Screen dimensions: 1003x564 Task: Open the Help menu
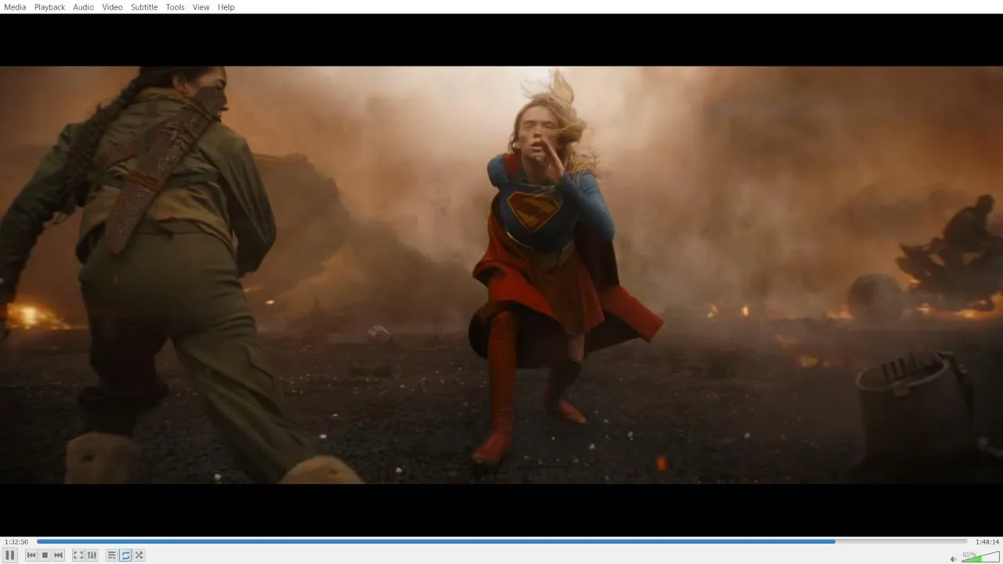226,7
